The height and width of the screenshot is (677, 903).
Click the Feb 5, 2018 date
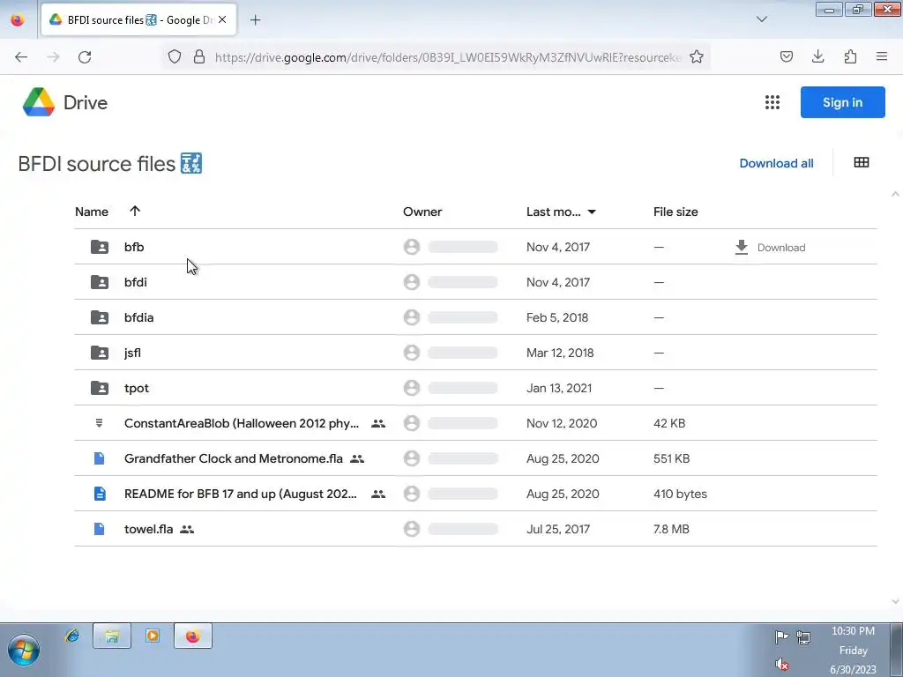pyautogui.click(x=557, y=317)
